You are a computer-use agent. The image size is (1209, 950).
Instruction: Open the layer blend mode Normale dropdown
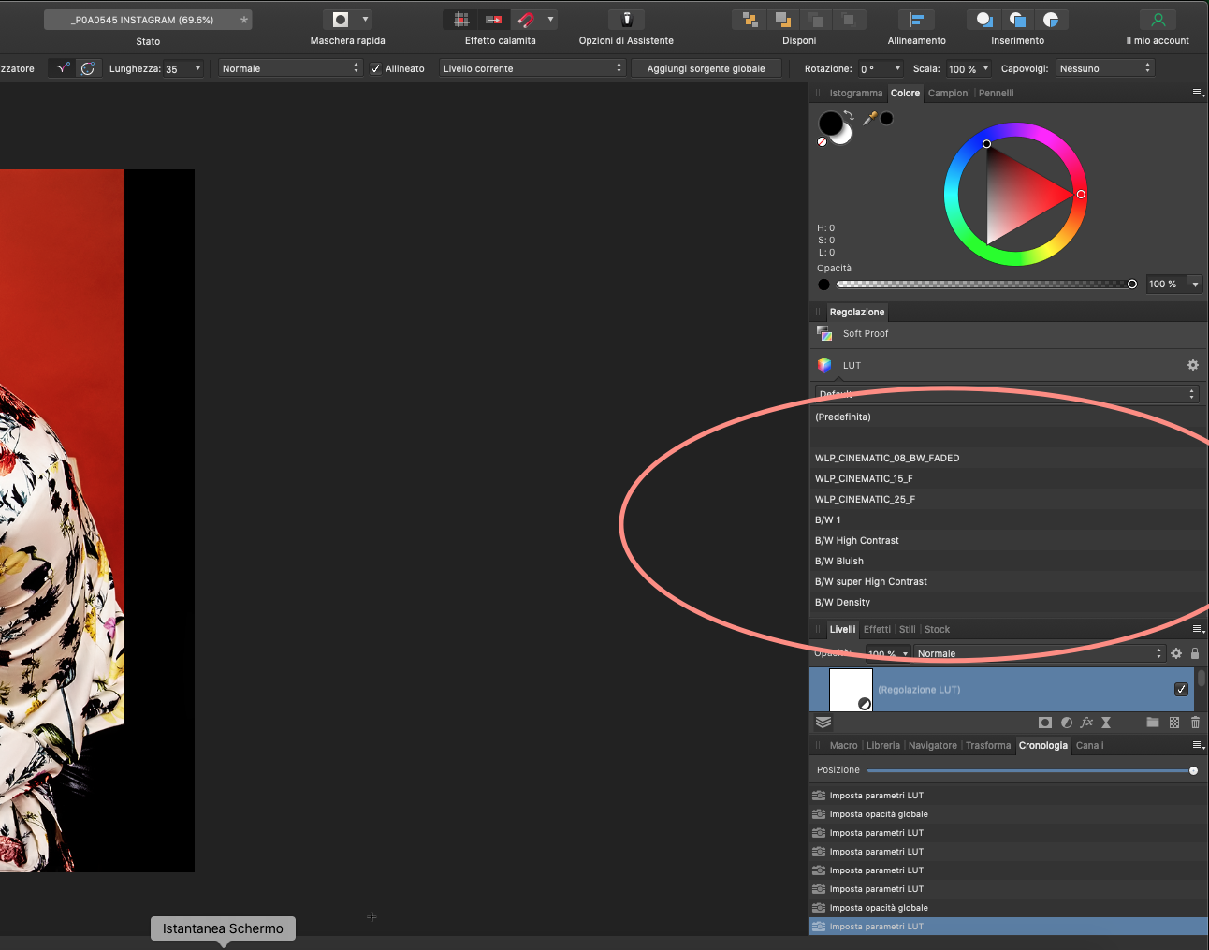1039,653
